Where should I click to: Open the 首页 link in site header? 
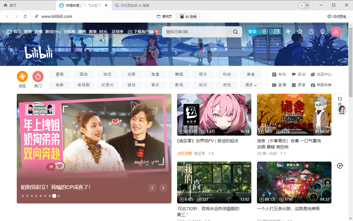pyautogui.click(x=14, y=32)
